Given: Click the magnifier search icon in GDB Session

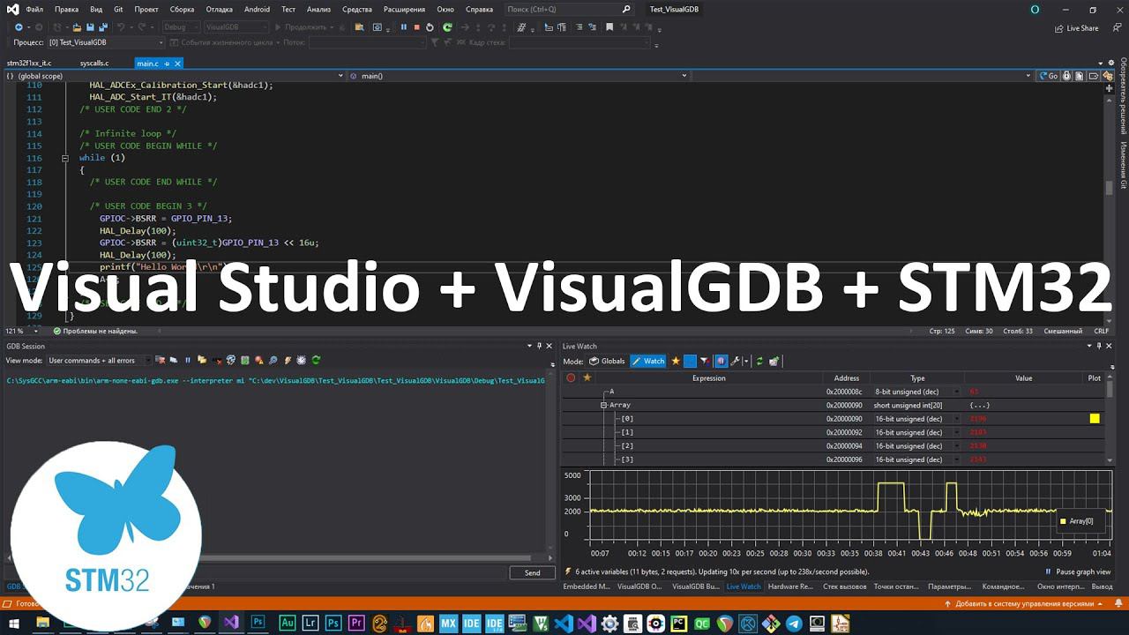Looking at the screenshot, I should click(273, 360).
